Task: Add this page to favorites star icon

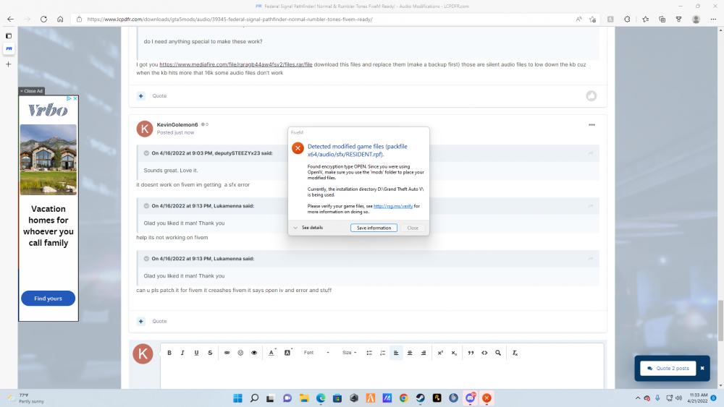Action: point(592,20)
